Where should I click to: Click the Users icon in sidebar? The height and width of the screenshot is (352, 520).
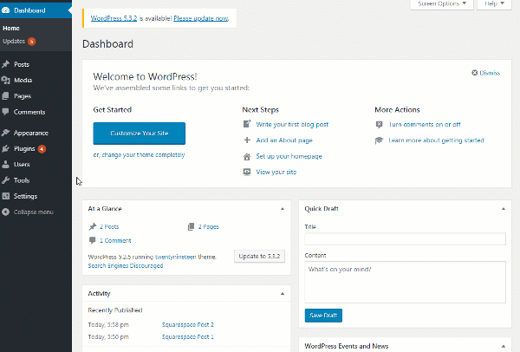coord(7,164)
